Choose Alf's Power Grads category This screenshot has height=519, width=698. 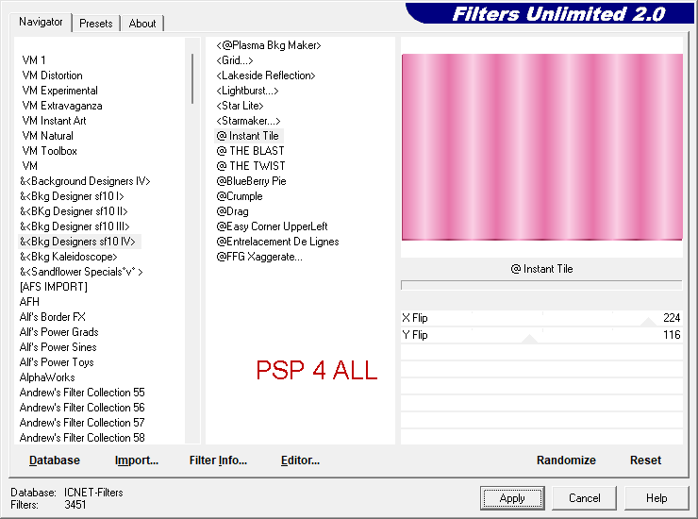click(58, 332)
